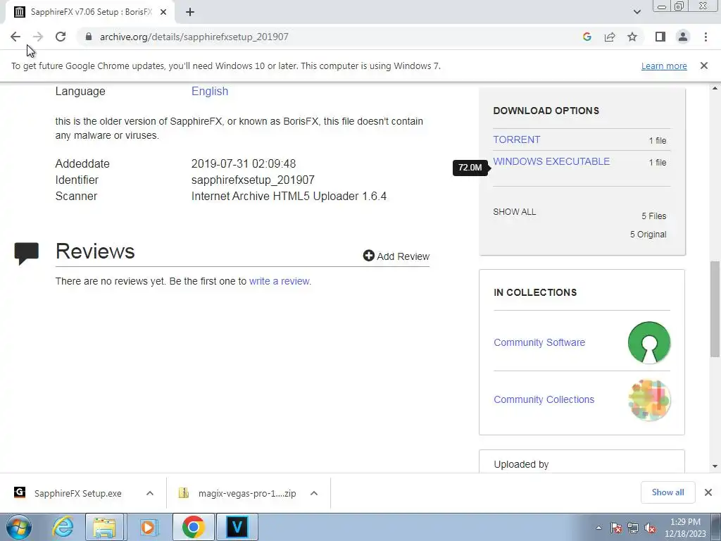Open Google search icon in address bar

coord(587,37)
